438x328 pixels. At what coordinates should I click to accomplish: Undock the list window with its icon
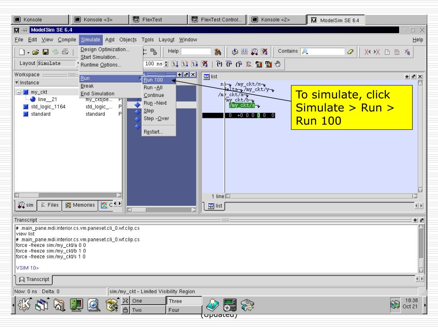click(x=414, y=76)
